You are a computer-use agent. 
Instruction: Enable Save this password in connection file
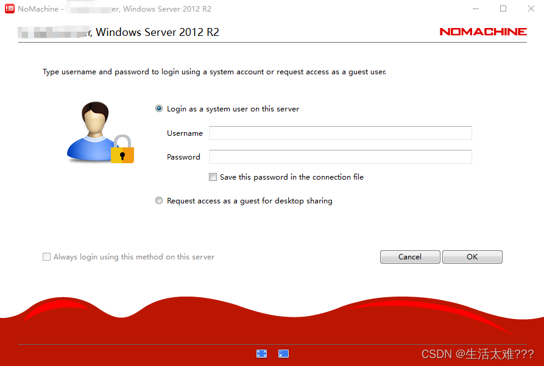213,177
